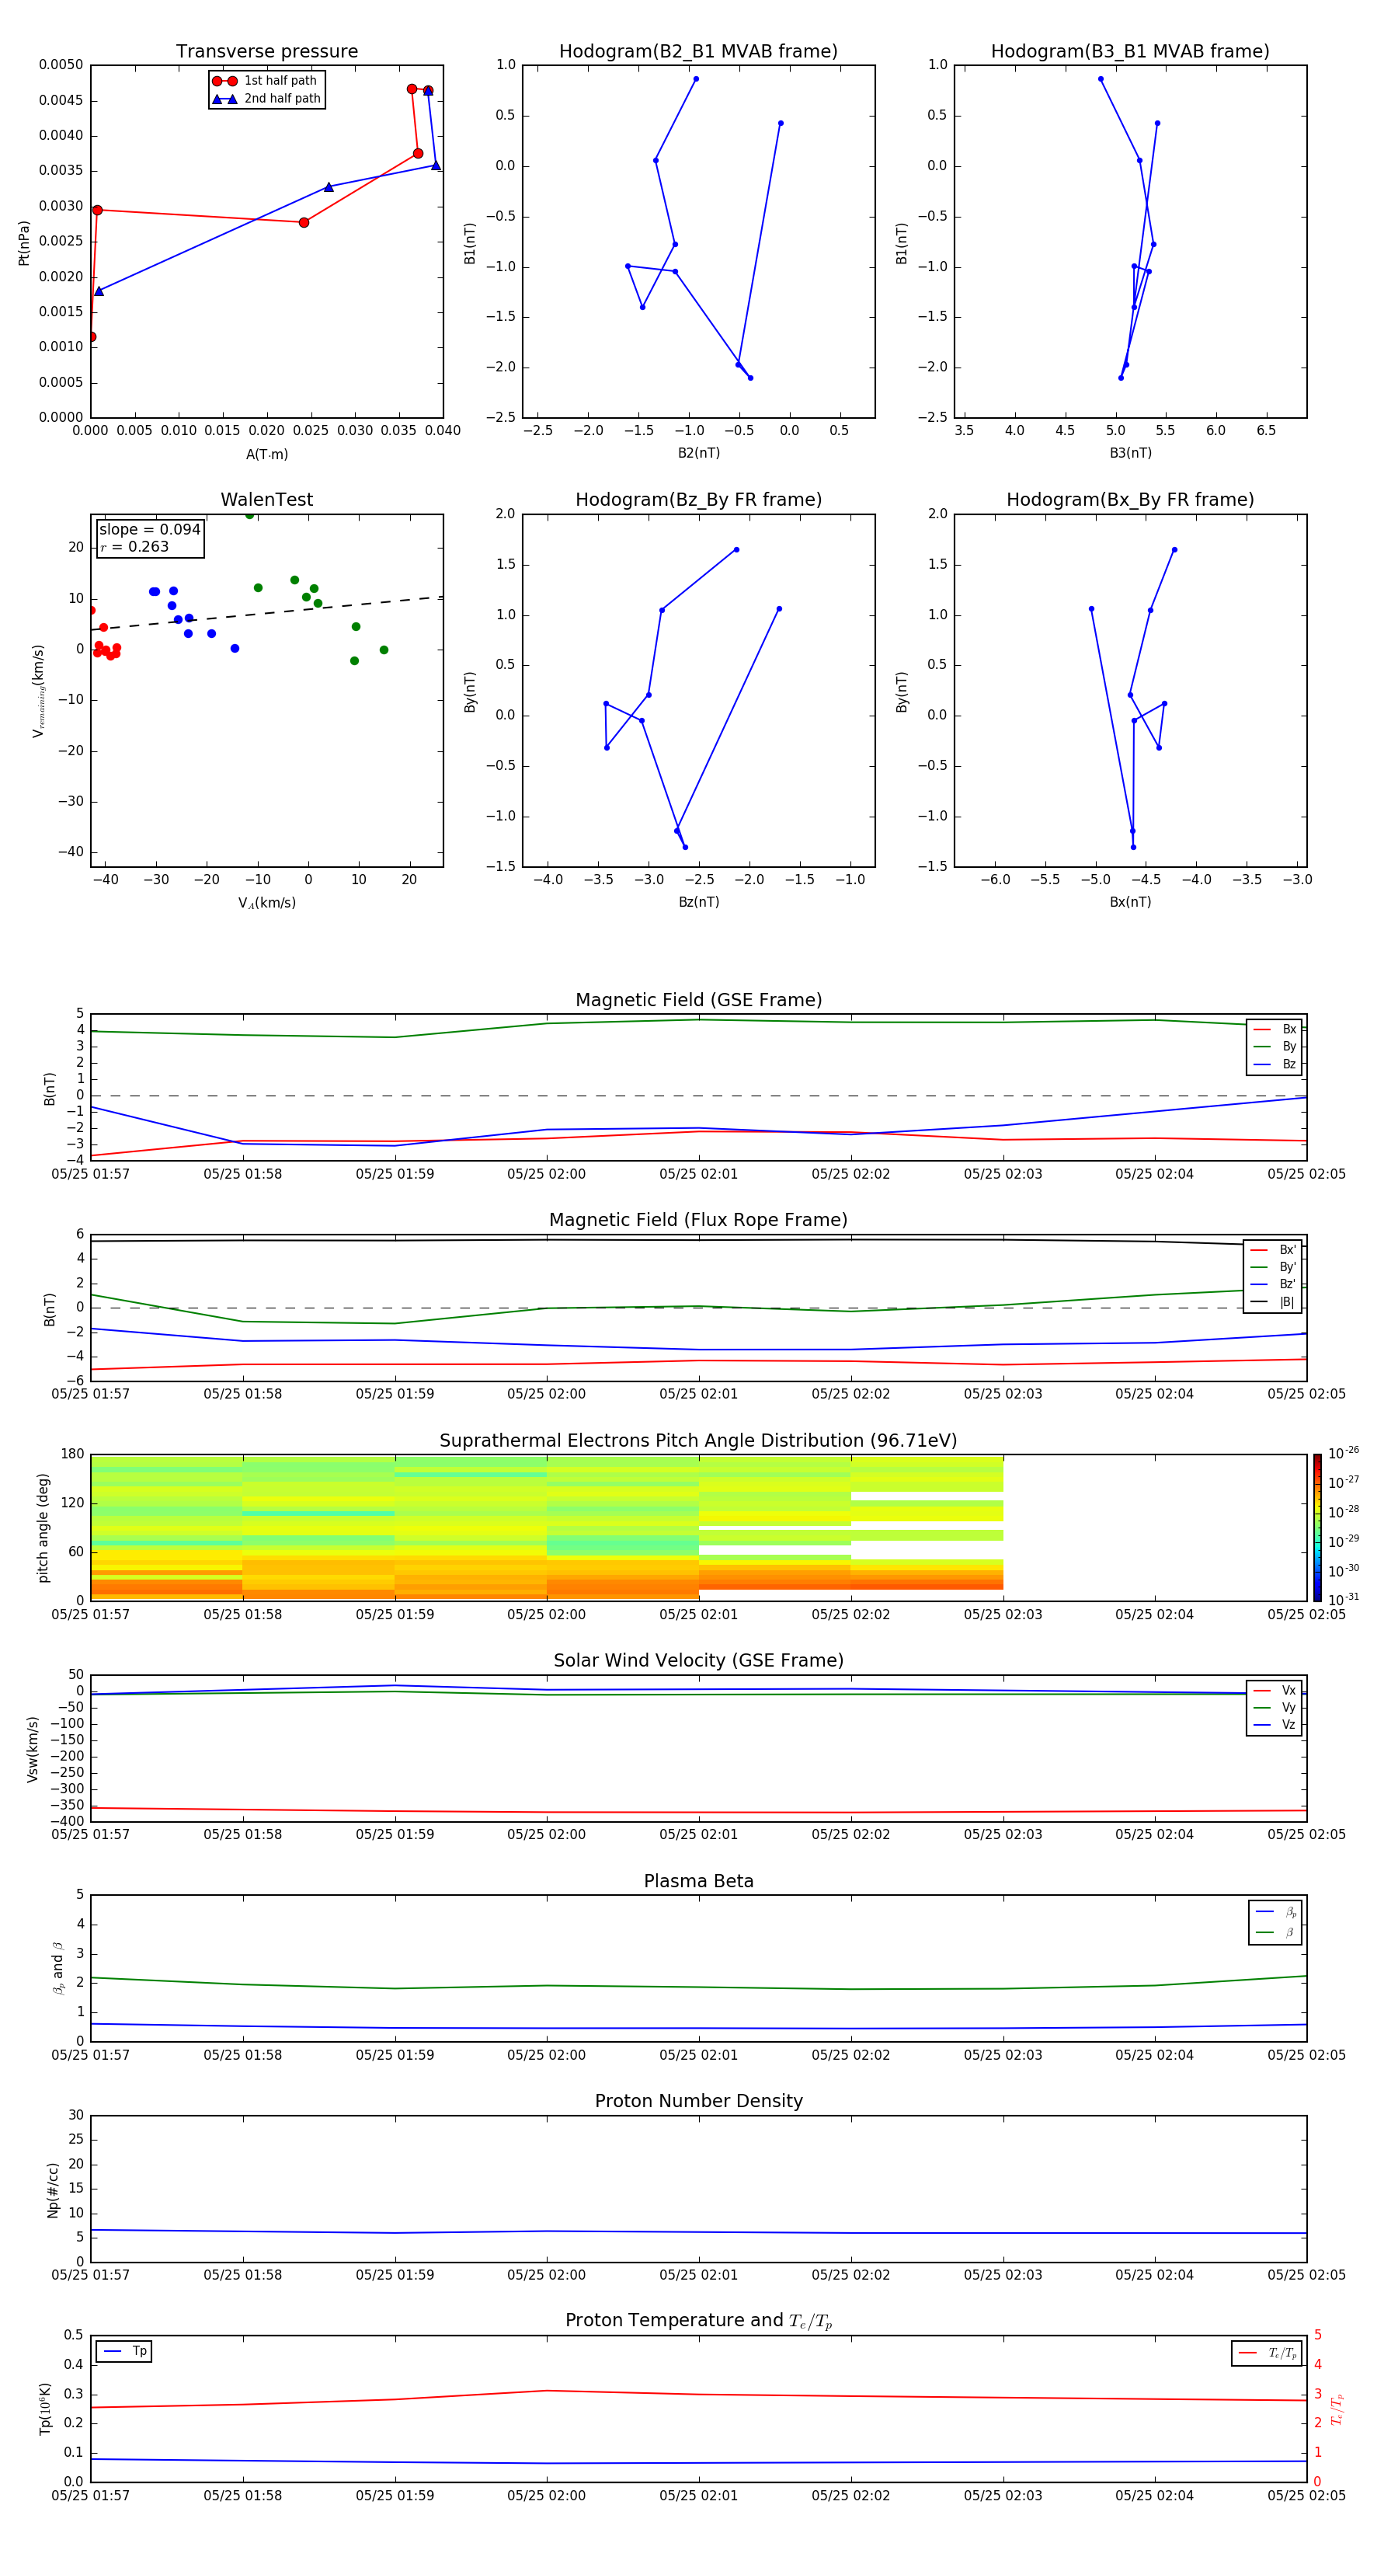Click the '1st half path' legend entry

tap(266, 81)
